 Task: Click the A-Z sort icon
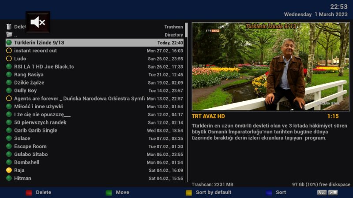pyautogui.click(x=322, y=192)
